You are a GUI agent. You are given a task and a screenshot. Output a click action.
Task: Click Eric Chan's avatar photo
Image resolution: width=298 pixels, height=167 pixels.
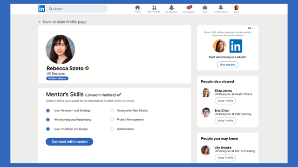[x=206, y=112]
